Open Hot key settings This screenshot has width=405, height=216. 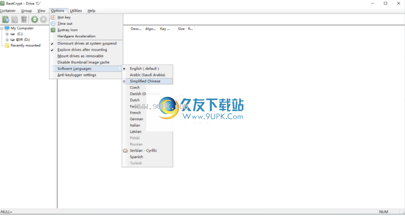[86, 17]
